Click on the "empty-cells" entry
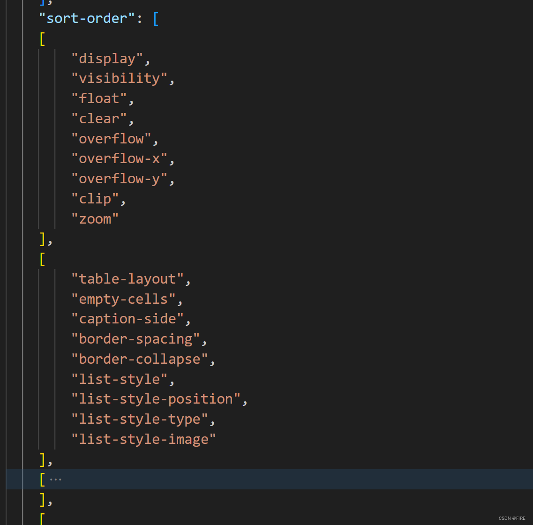This screenshot has height=525, width=533. 123,299
